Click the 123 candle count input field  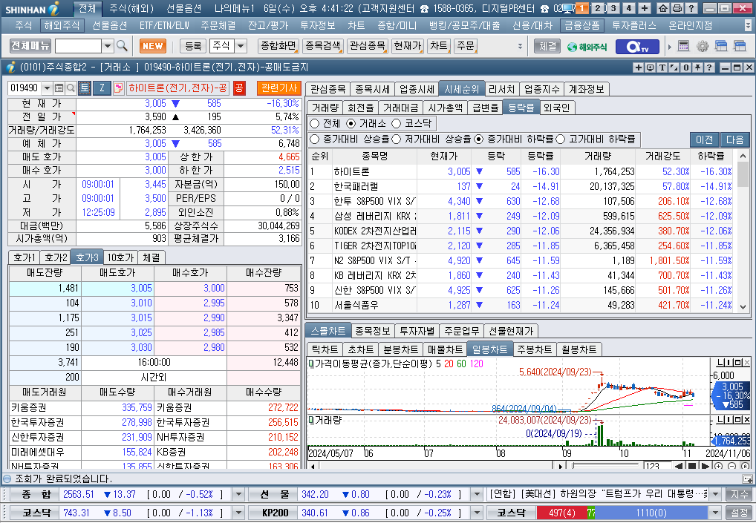pyautogui.click(x=658, y=466)
